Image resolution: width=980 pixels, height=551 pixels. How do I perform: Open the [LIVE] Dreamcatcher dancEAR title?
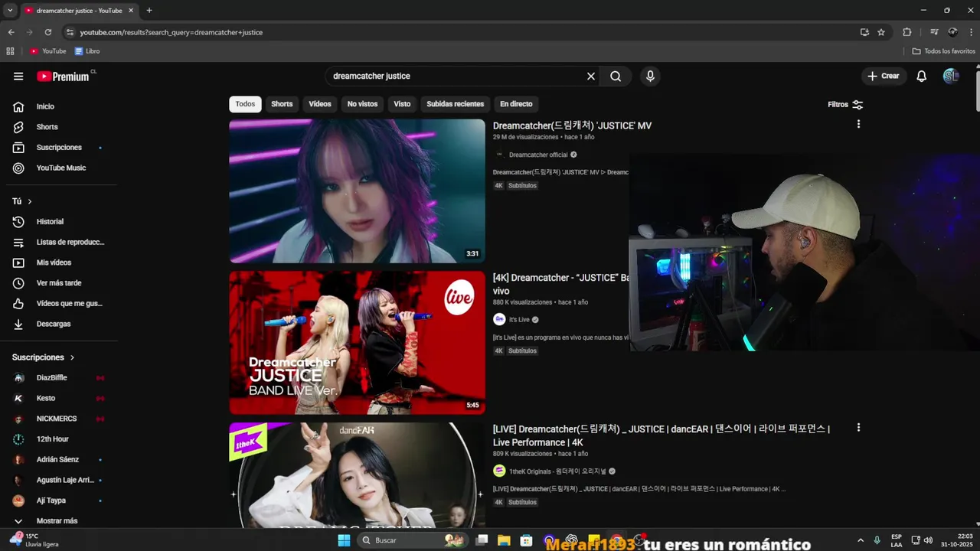pos(661,435)
